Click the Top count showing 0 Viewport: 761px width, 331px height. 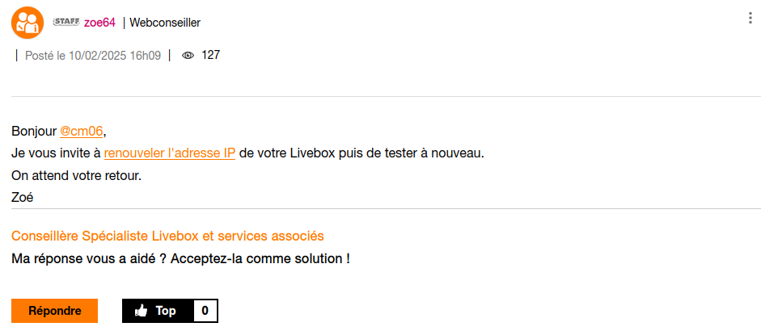coord(205,311)
